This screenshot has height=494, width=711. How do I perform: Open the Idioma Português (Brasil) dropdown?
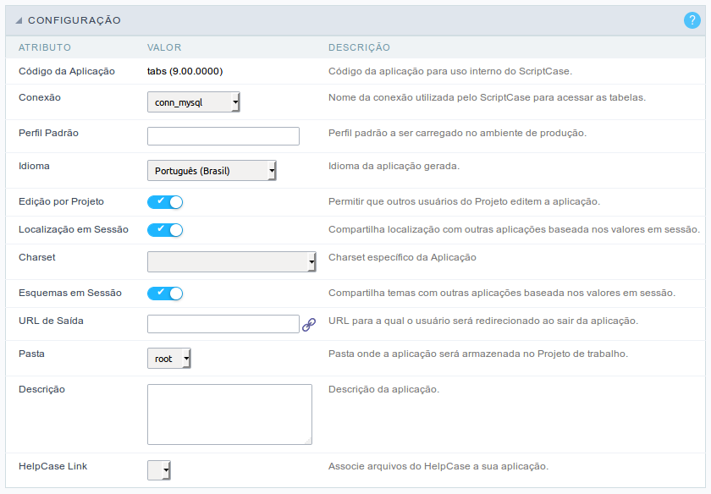(x=212, y=170)
